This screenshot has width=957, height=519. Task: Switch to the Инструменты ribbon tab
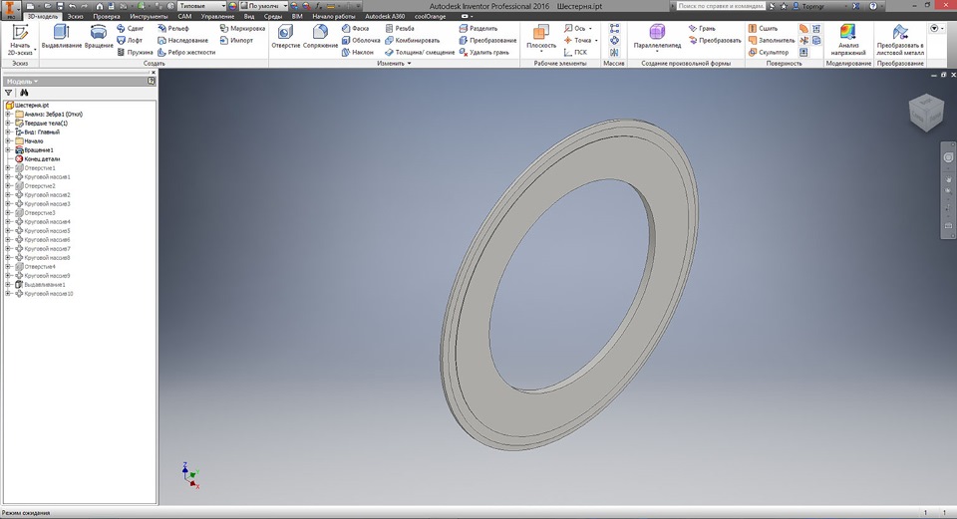(x=149, y=17)
